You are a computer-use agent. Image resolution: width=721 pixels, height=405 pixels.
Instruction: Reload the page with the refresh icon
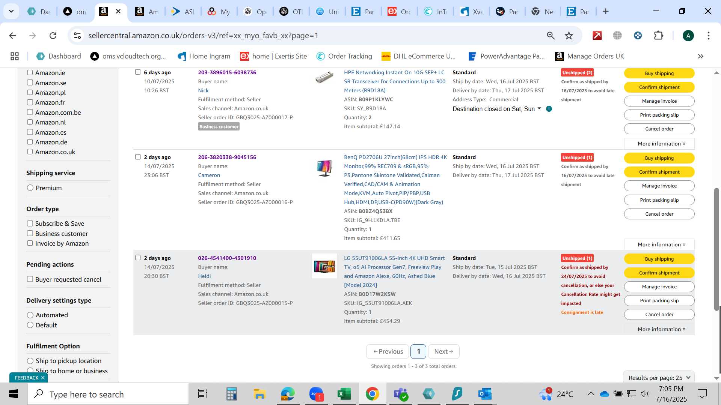pyautogui.click(x=53, y=36)
